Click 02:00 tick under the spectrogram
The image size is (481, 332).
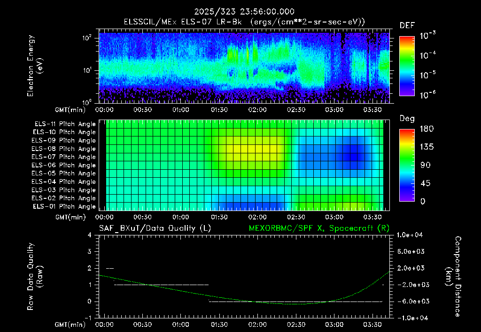257,110
